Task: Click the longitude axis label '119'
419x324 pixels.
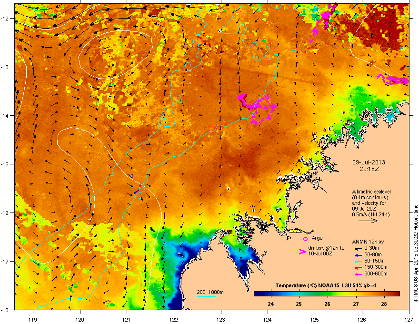Action: [x=33, y=320]
